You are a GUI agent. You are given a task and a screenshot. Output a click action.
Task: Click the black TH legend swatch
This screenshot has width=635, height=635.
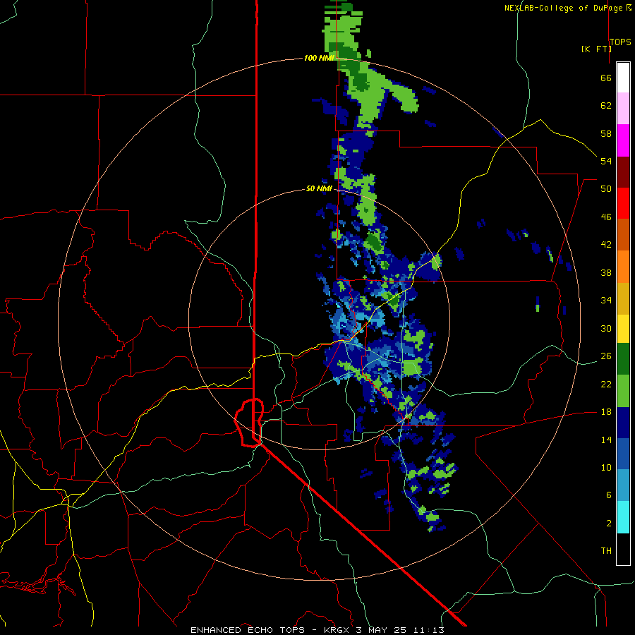pos(623,549)
